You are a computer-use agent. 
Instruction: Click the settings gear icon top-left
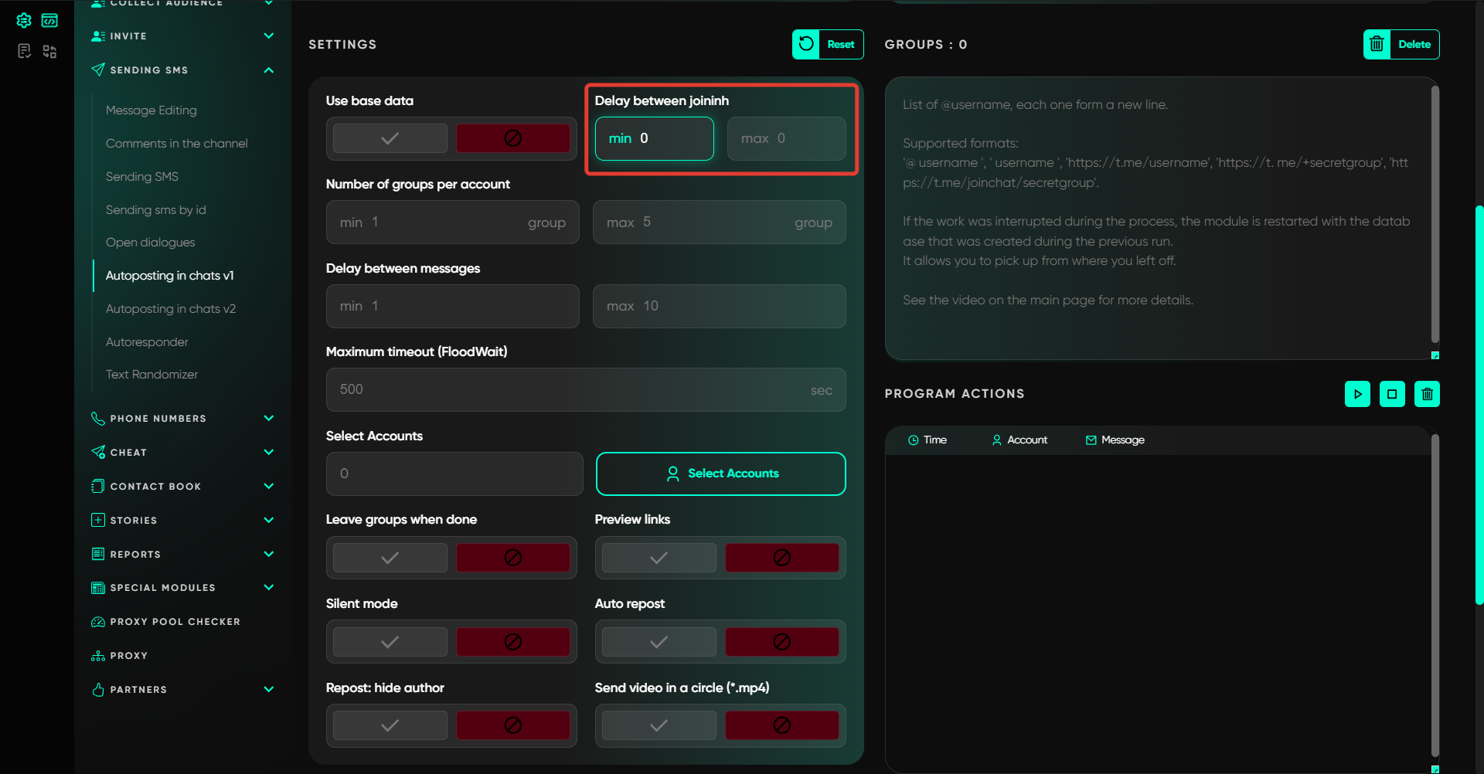click(24, 20)
